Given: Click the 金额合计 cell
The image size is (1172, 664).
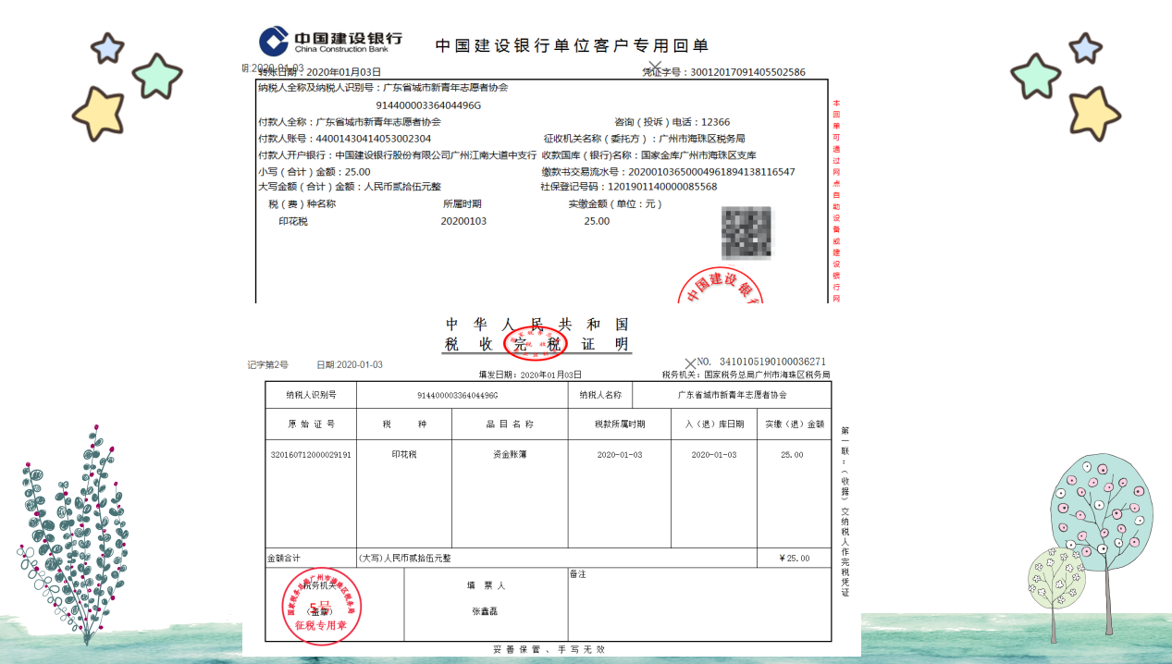Looking at the screenshot, I should click(x=311, y=558).
